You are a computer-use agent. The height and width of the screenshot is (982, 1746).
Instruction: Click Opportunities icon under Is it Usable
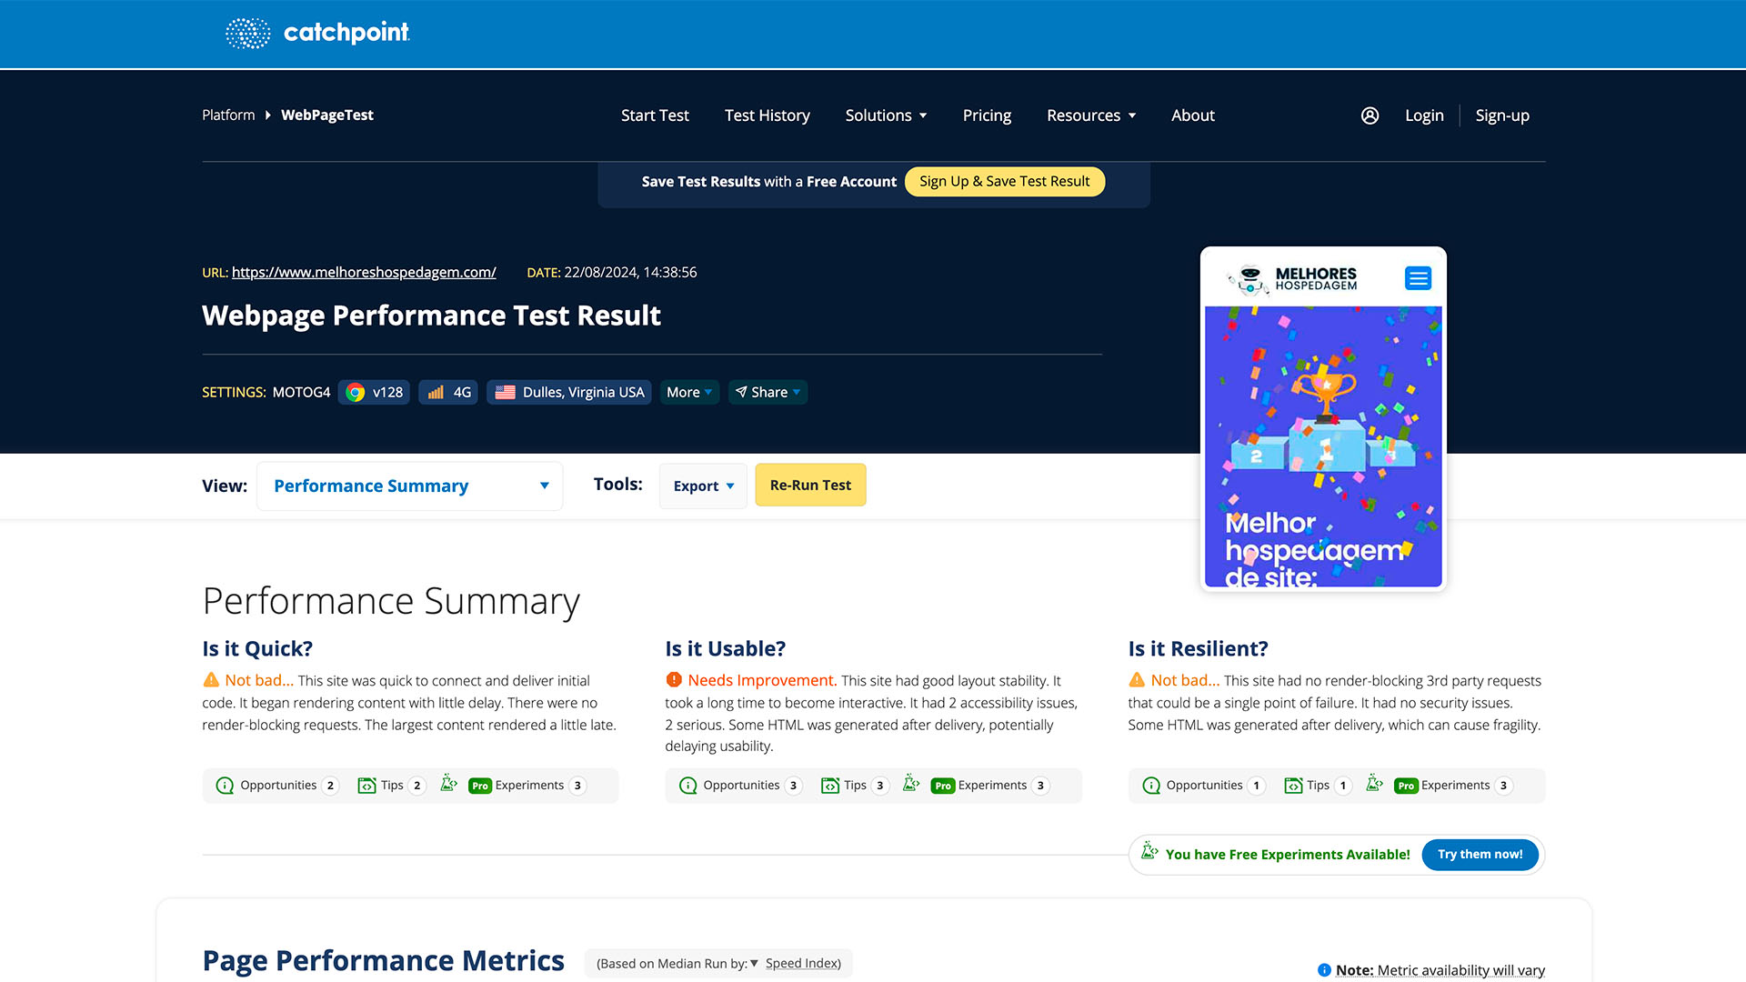(688, 786)
